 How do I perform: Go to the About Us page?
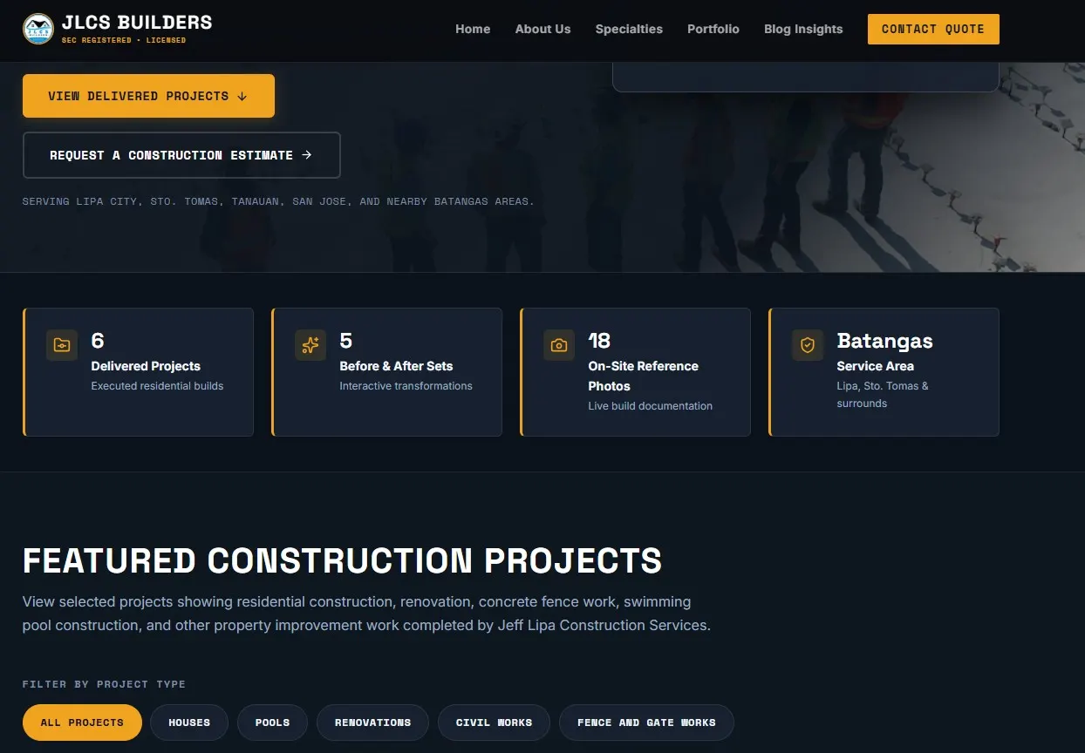pos(542,29)
